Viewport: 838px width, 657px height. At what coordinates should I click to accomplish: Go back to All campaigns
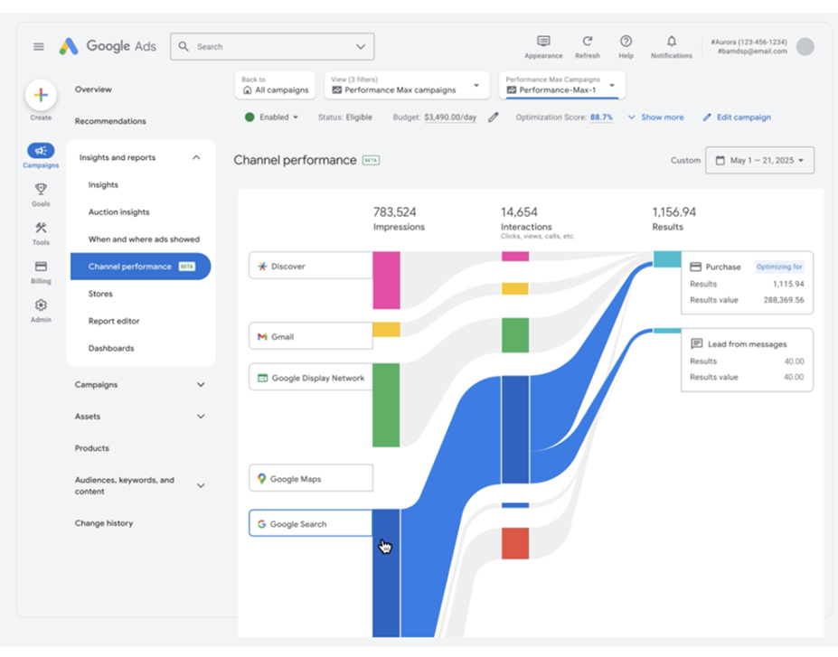pyautogui.click(x=275, y=86)
